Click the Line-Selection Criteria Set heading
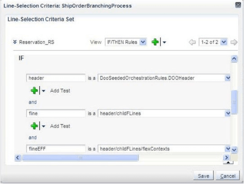 [x=41, y=19]
